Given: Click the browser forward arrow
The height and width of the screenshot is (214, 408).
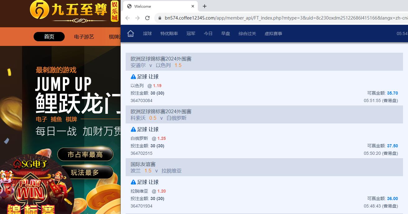Looking at the screenshot, I should pos(137,18).
